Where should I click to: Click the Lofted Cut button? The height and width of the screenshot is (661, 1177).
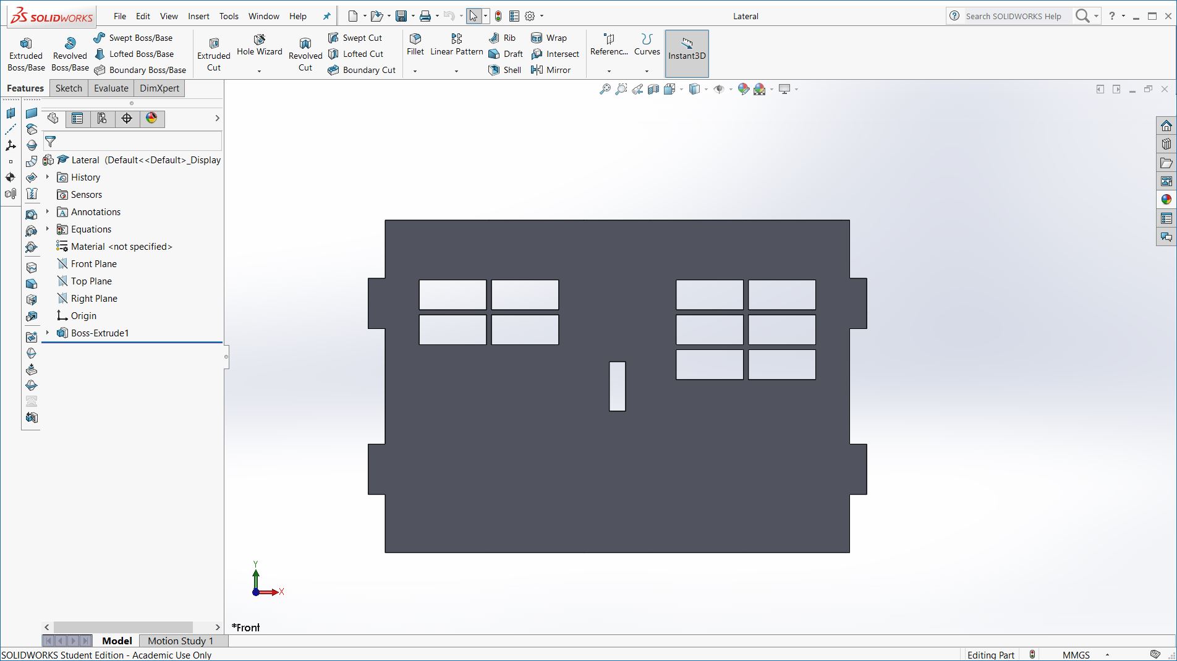click(356, 54)
